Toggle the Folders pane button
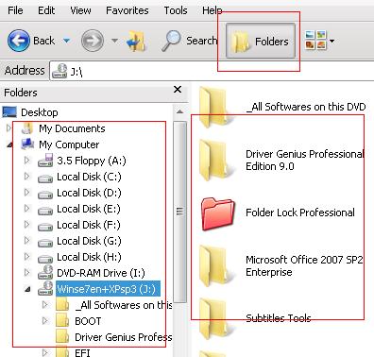374x357 pixels. pos(261,41)
